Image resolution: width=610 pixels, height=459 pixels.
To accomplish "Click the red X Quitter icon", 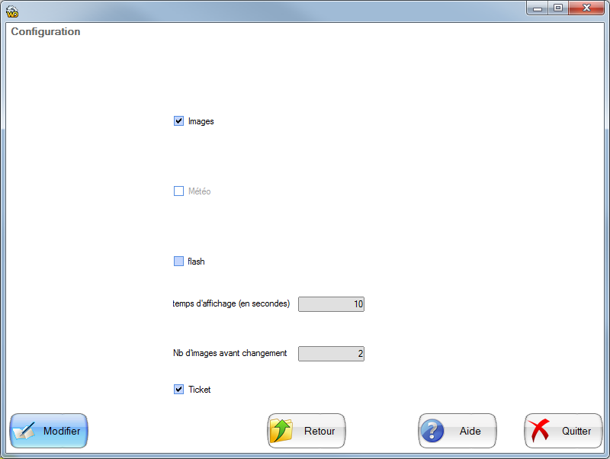I will [x=540, y=431].
